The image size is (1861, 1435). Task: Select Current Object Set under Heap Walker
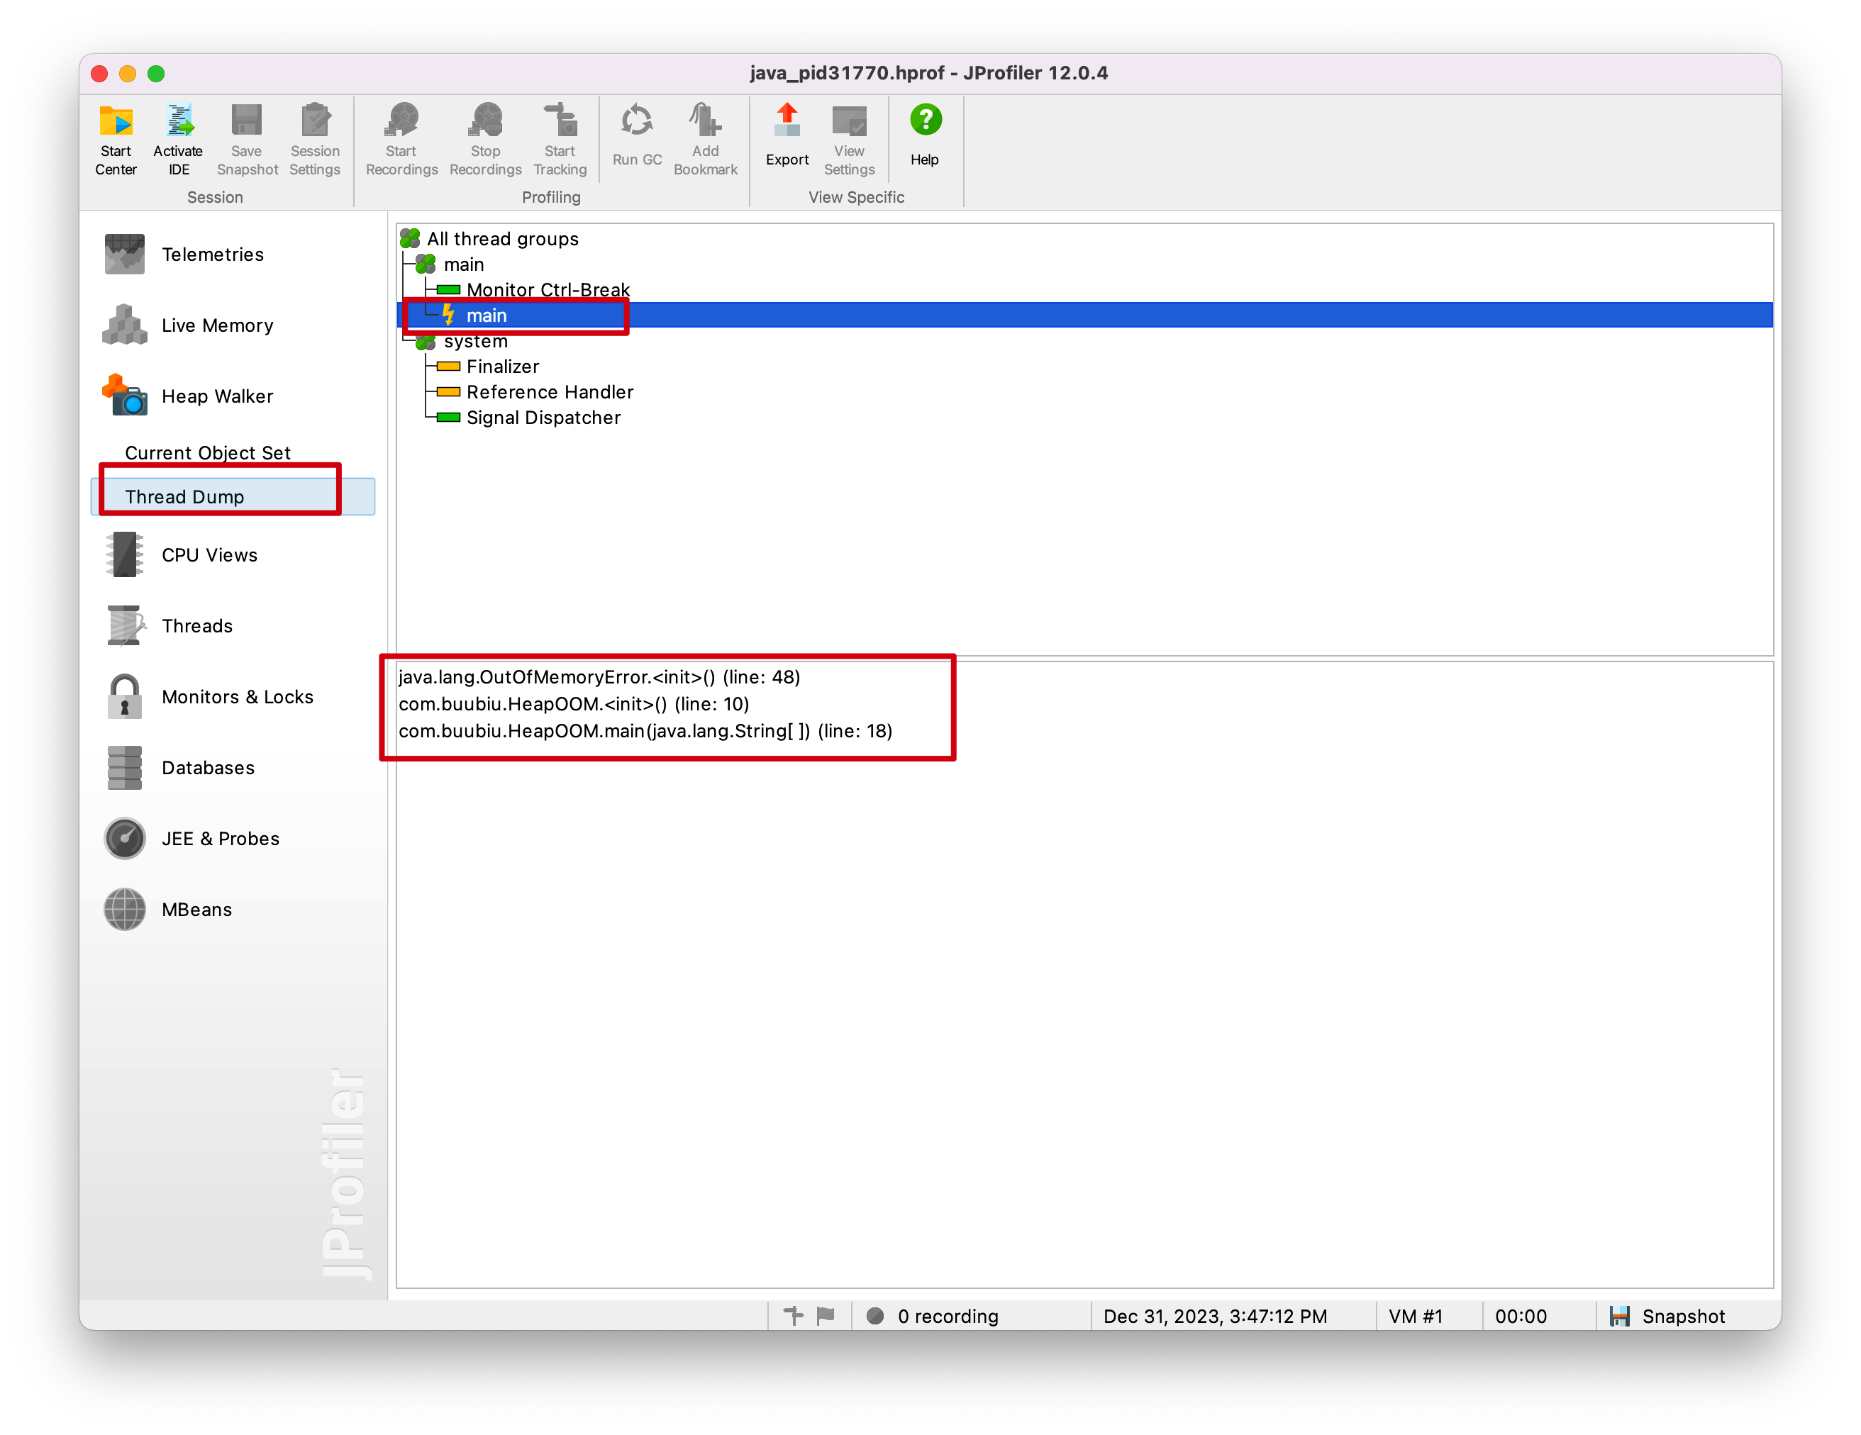coord(207,453)
